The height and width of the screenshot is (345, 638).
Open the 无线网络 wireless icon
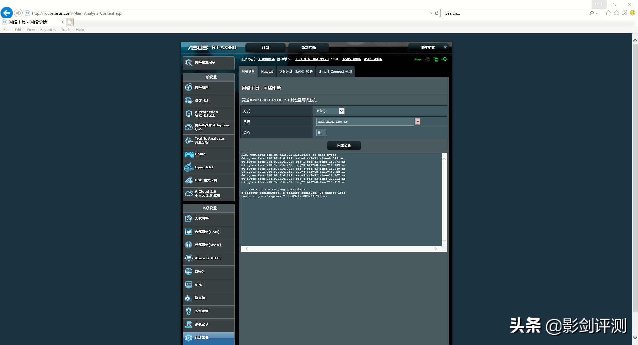pos(189,218)
